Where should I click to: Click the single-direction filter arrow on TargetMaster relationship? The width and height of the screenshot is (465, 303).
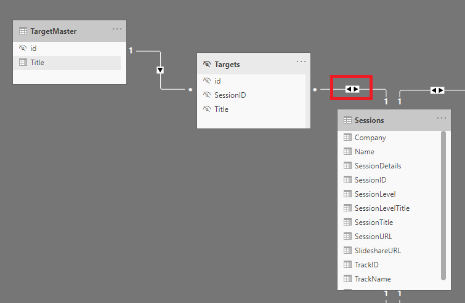tap(160, 70)
